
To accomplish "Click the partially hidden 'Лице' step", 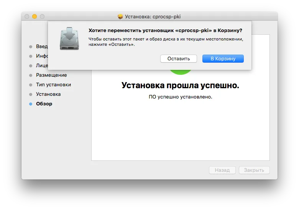I will click(42, 66).
